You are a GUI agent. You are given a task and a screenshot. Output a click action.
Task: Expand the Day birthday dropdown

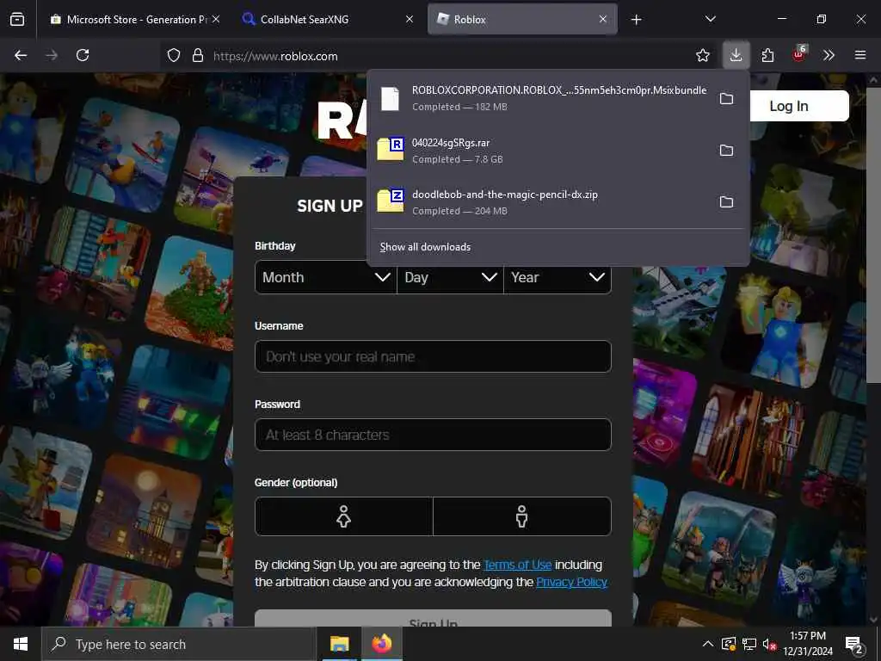[x=450, y=277]
